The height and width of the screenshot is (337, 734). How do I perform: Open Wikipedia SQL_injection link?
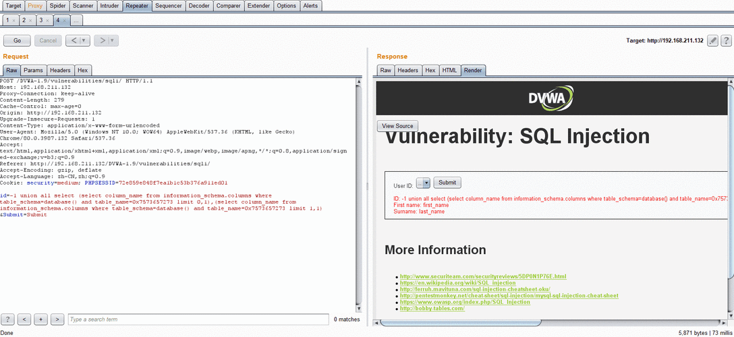click(x=458, y=283)
